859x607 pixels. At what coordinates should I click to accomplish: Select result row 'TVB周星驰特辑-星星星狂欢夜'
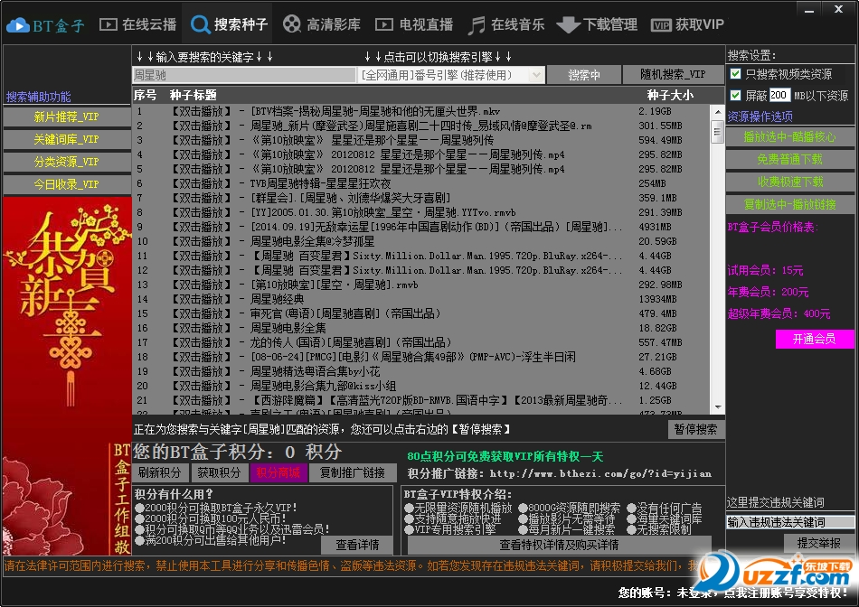point(422,183)
